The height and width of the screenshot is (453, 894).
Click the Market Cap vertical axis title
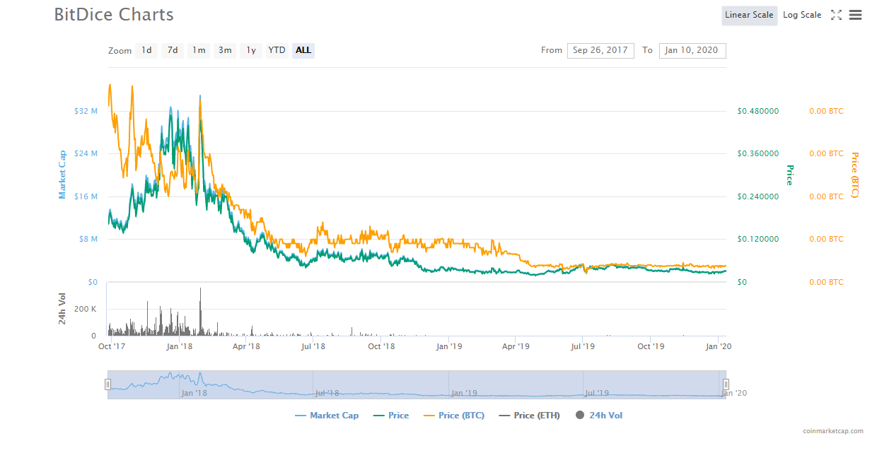[62, 174]
